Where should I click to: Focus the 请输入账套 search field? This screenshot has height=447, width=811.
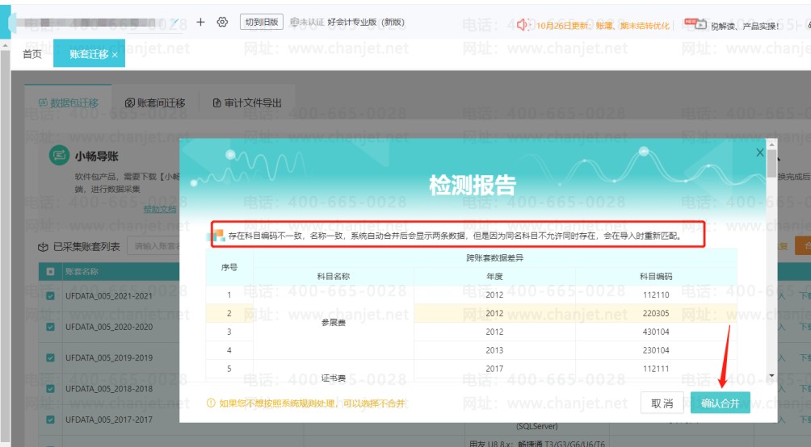coord(155,246)
